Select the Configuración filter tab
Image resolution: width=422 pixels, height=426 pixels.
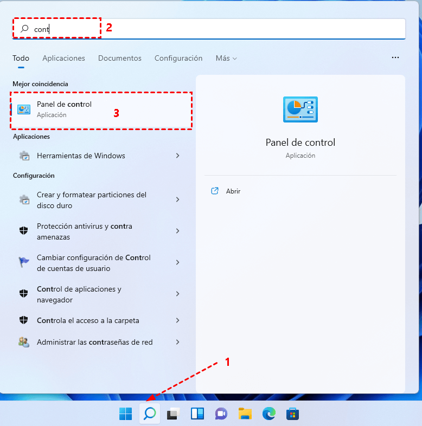coord(178,58)
